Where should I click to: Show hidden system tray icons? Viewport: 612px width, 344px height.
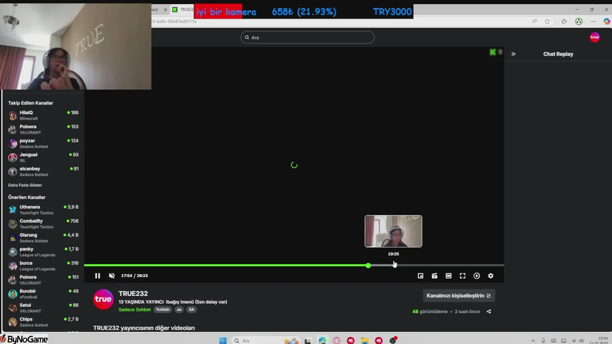click(533, 341)
